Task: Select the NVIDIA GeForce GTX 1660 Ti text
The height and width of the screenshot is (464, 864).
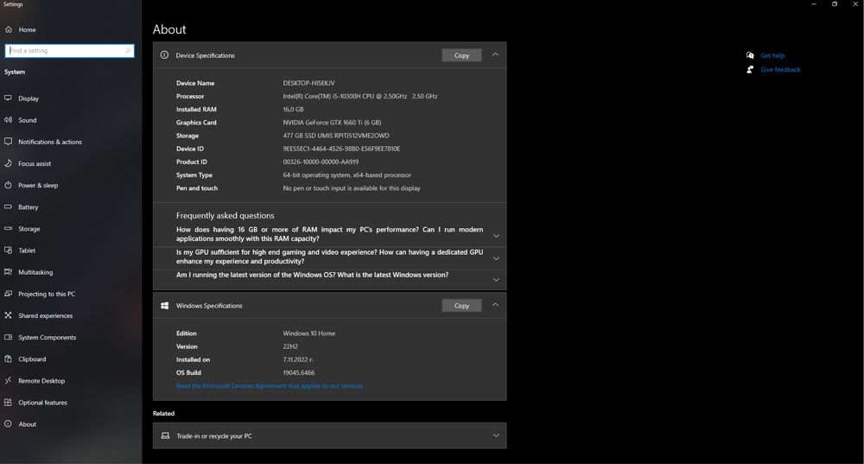Action: coord(332,123)
